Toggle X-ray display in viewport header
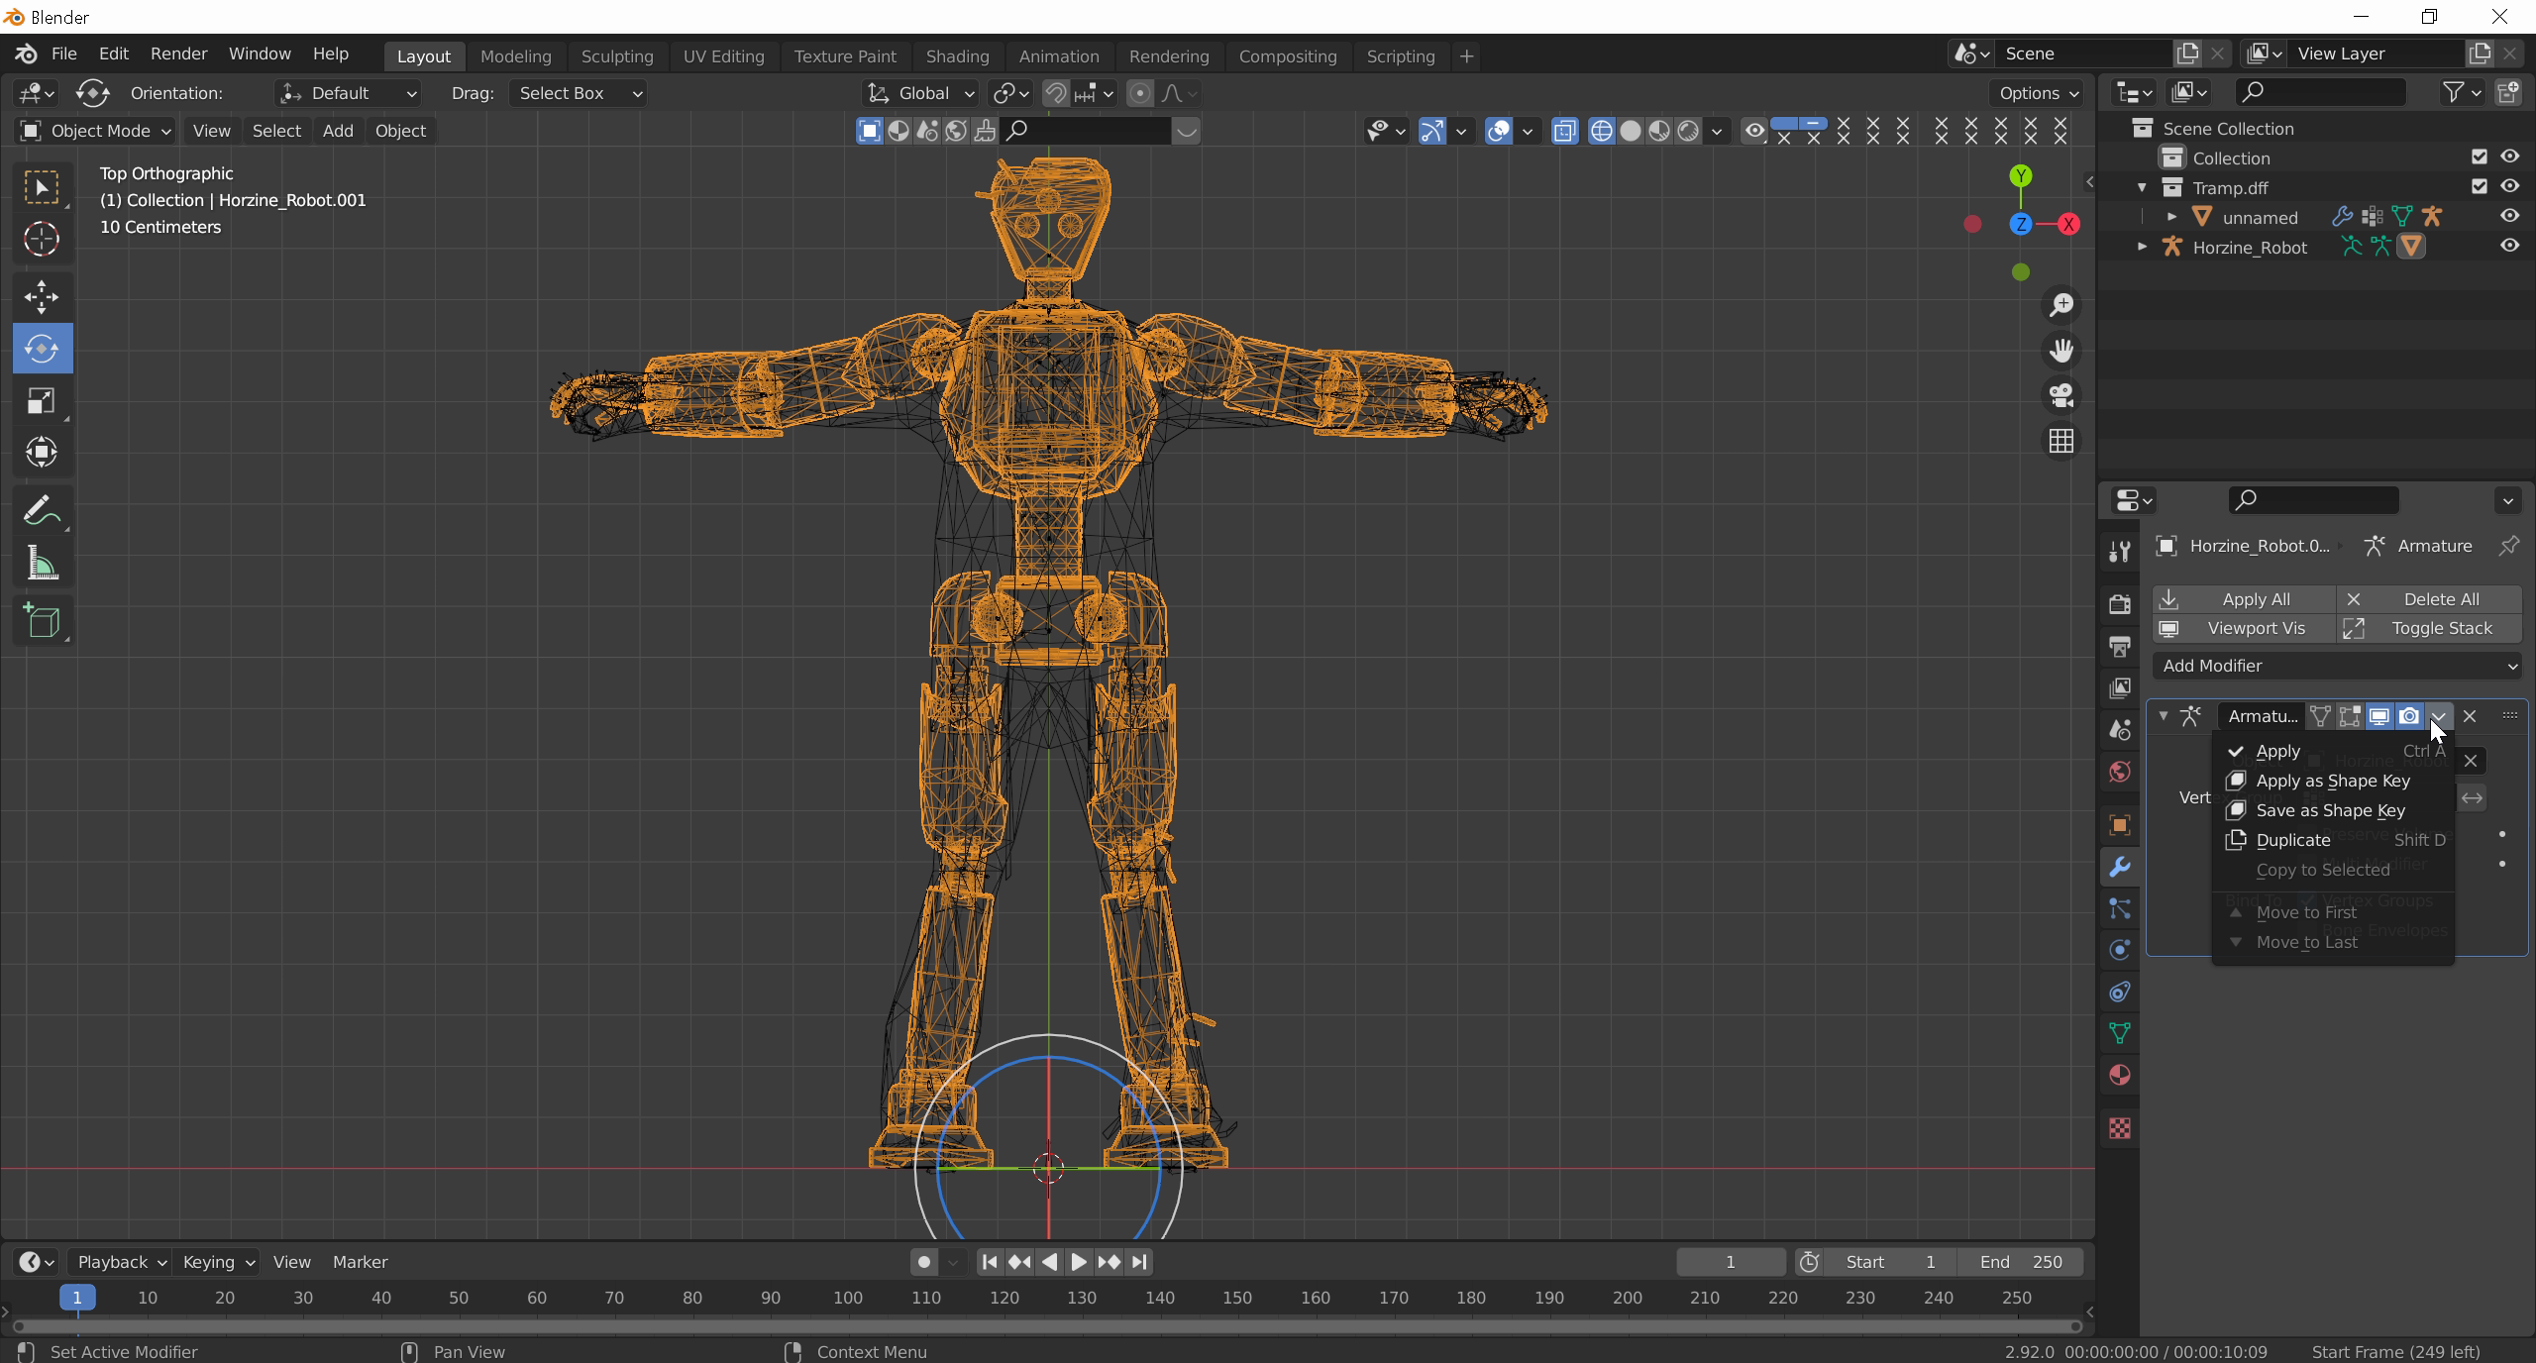Screen dimensions: 2536x1363 pyautogui.click(x=1564, y=131)
